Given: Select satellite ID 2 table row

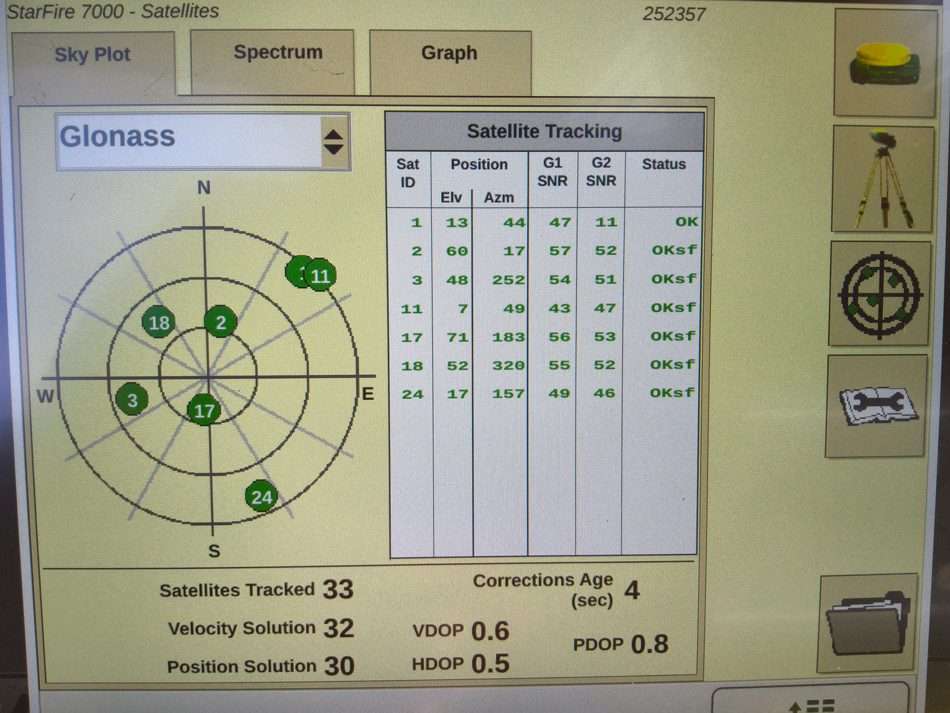Looking at the screenshot, I should click(x=544, y=251).
